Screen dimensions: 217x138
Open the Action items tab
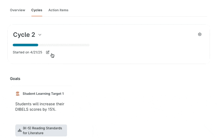[58, 10]
